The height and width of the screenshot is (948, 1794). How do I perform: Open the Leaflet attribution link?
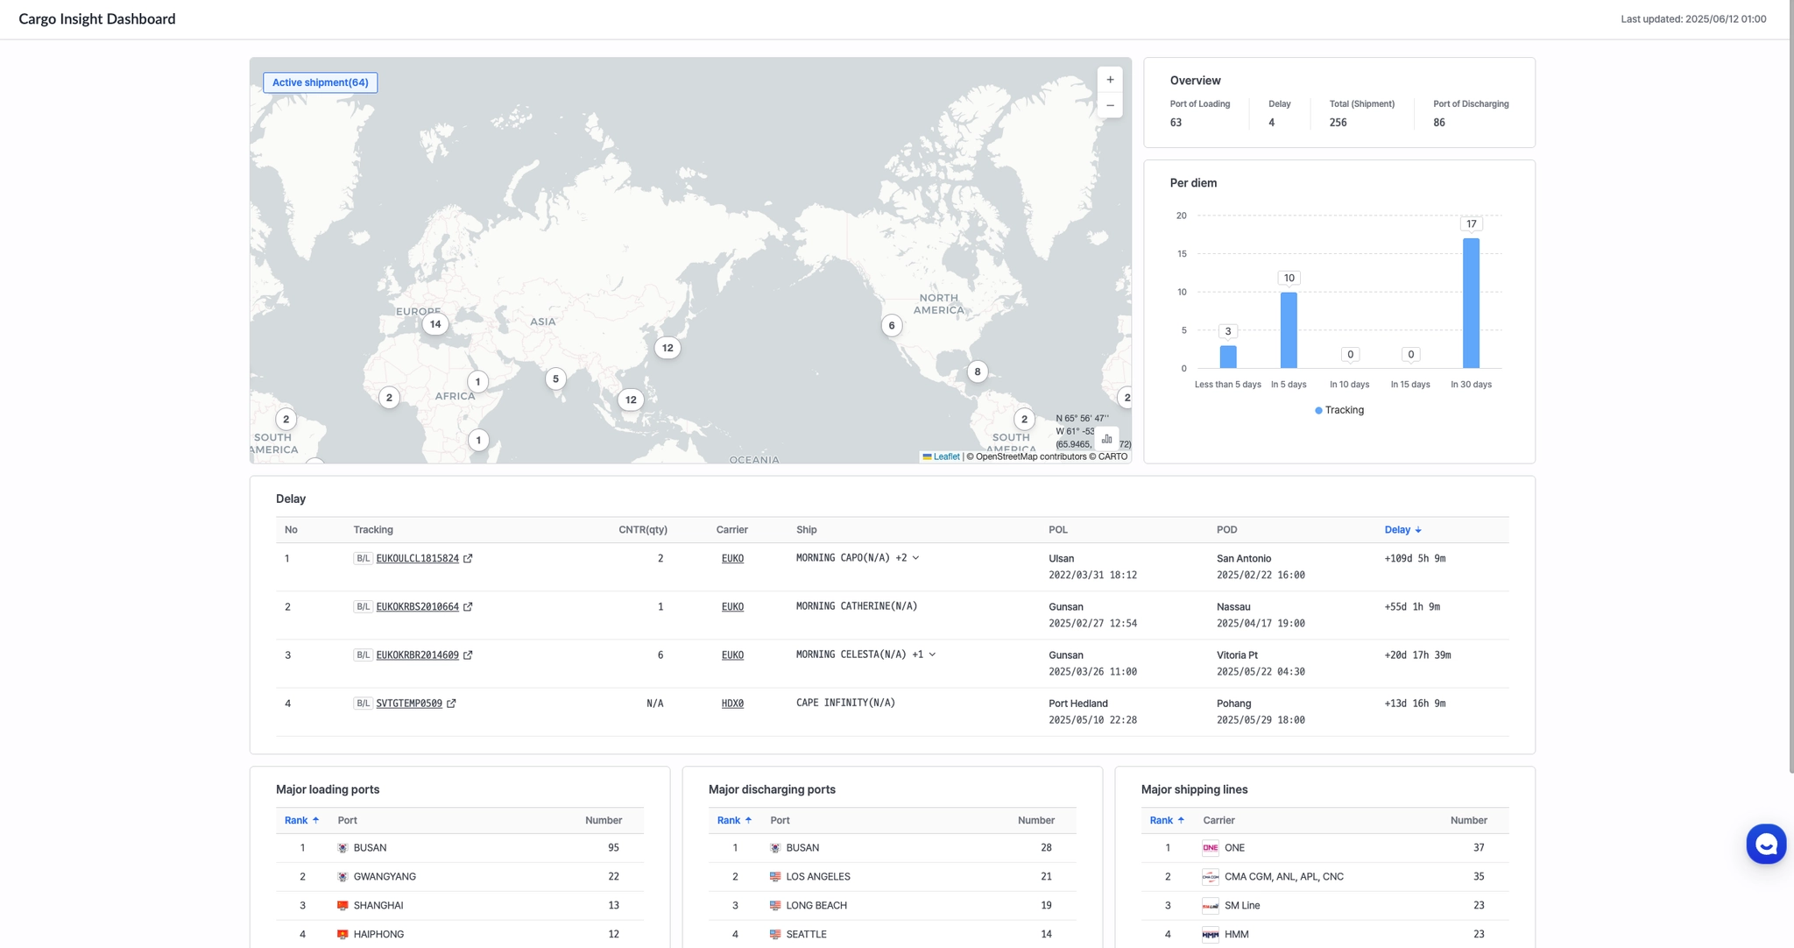945,456
